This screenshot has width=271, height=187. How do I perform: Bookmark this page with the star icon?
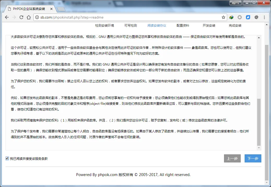[x=223, y=17]
